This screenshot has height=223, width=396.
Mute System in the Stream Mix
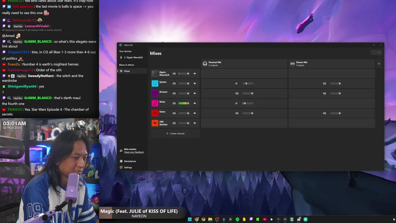324,83
